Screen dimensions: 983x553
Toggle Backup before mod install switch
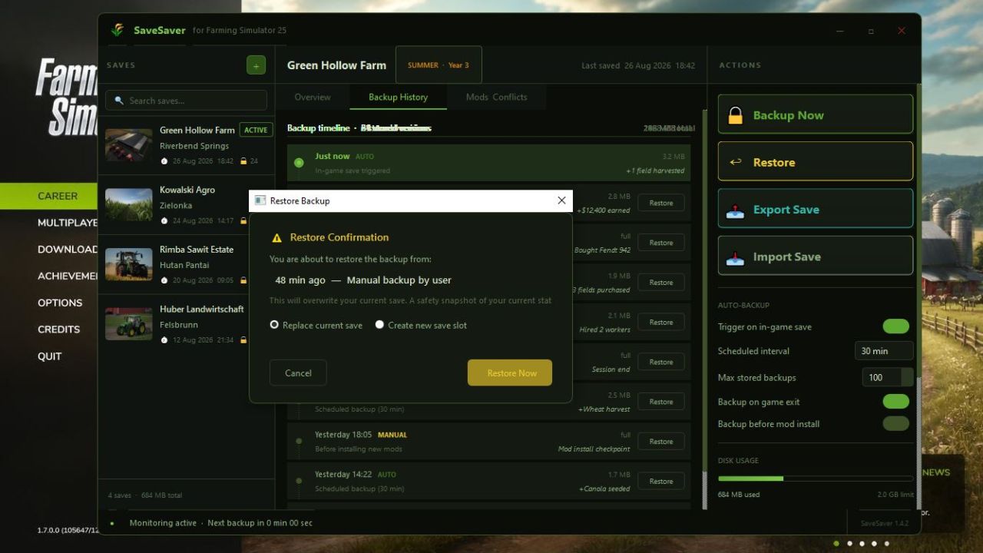(x=895, y=424)
